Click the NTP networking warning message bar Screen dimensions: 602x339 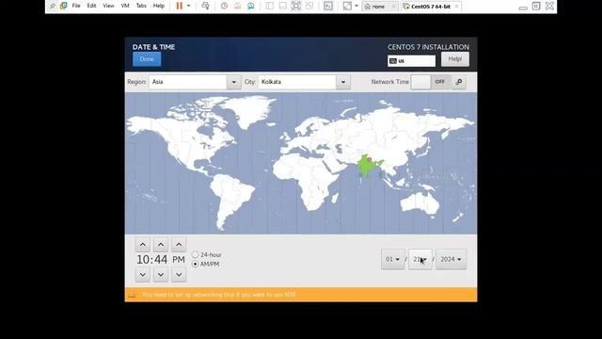[x=301, y=295]
